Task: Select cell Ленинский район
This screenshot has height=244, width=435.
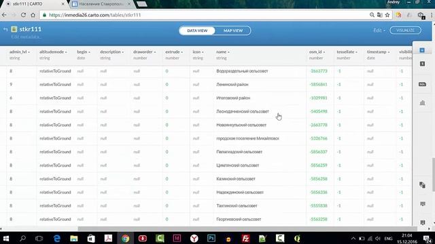Action: coord(232,84)
